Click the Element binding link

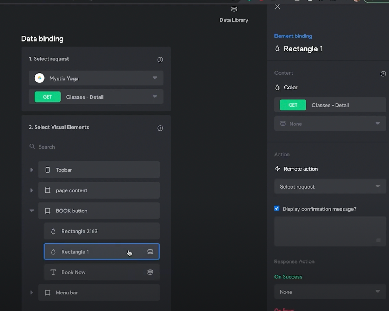(293, 36)
